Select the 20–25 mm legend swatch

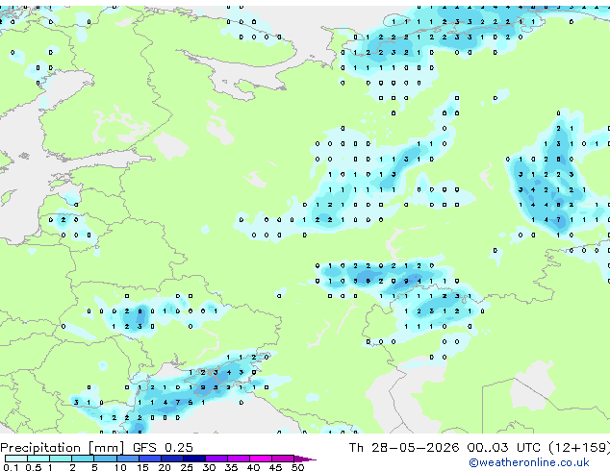[x=171, y=459]
